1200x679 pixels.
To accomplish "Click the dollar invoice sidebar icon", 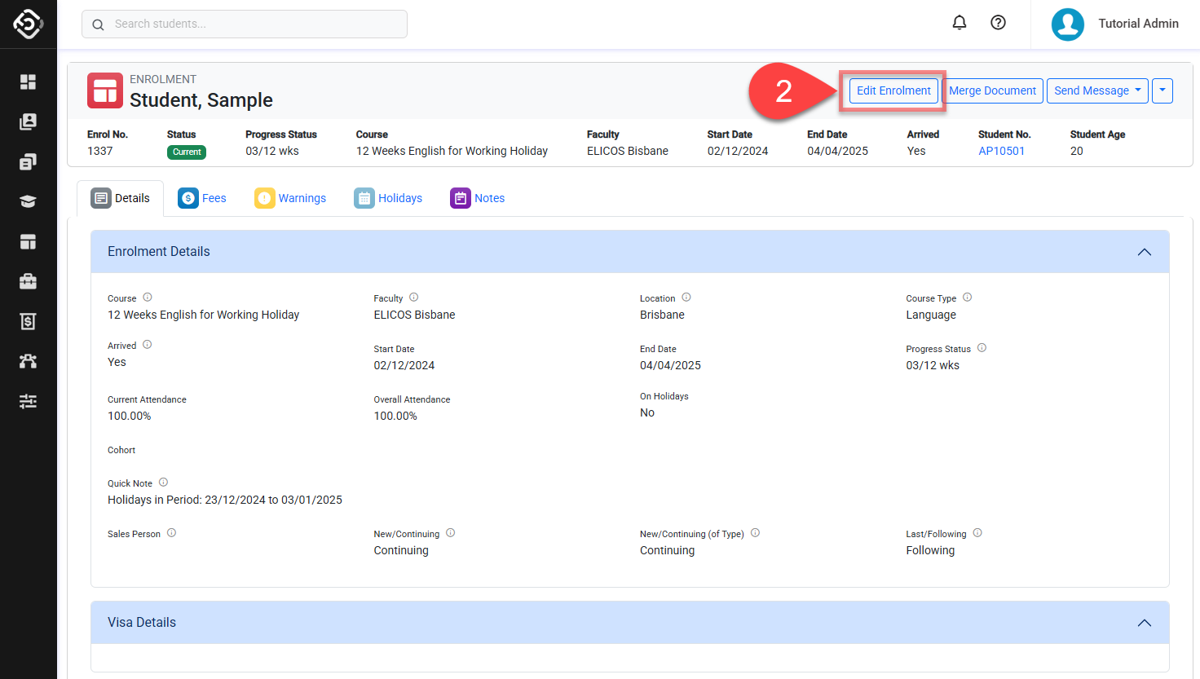I will [x=28, y=321].
